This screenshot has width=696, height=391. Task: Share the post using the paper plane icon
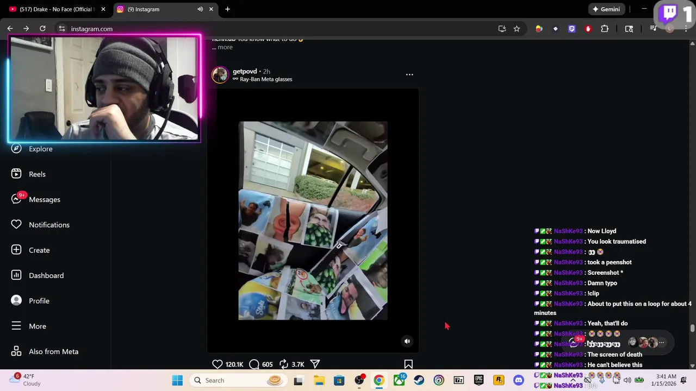click(x=315, y=364)
